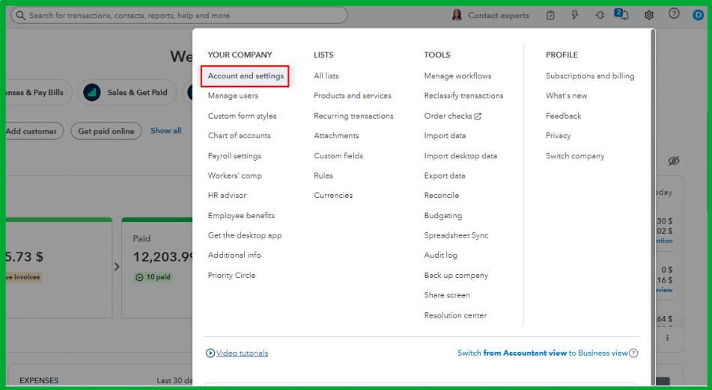Screen dimensions: 712x390
Task: Select Privacy under Profile
Action: pos(558,135)
